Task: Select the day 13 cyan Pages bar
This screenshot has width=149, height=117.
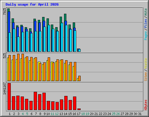Action: [x=62, y=37]
